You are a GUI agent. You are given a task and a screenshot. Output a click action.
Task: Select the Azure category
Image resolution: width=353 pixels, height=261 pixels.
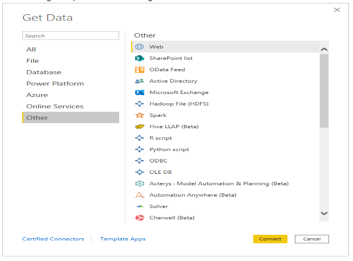[37, 95]
